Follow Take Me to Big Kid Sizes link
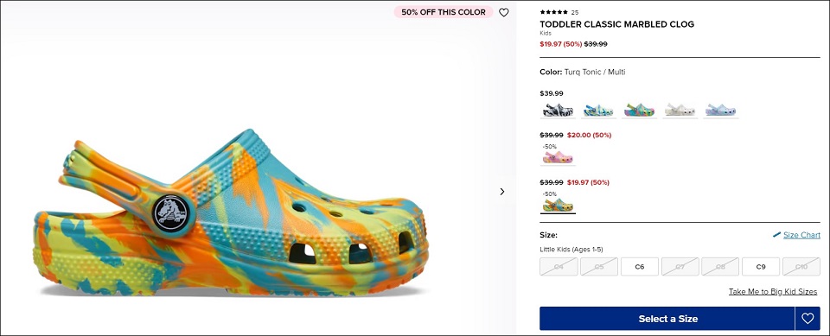The width and height of the screenshot is (830, 336). point(773,292)
